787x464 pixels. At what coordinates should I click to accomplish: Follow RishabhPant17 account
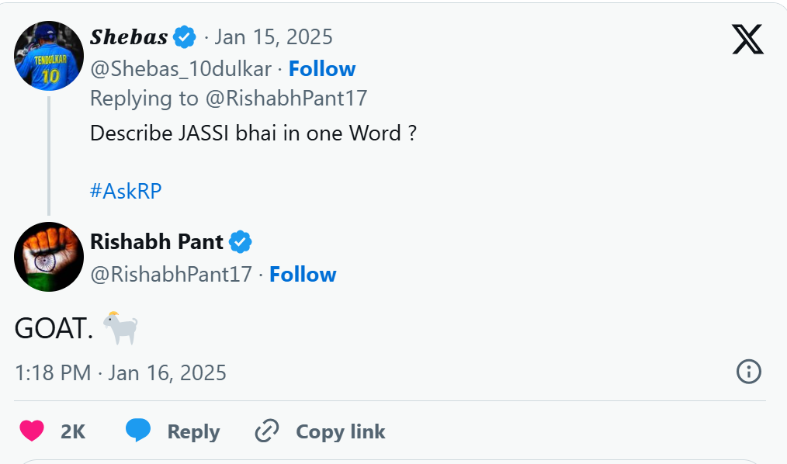303,275
